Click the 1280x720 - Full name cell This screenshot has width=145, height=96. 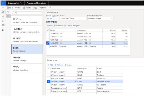coord(63,37)
